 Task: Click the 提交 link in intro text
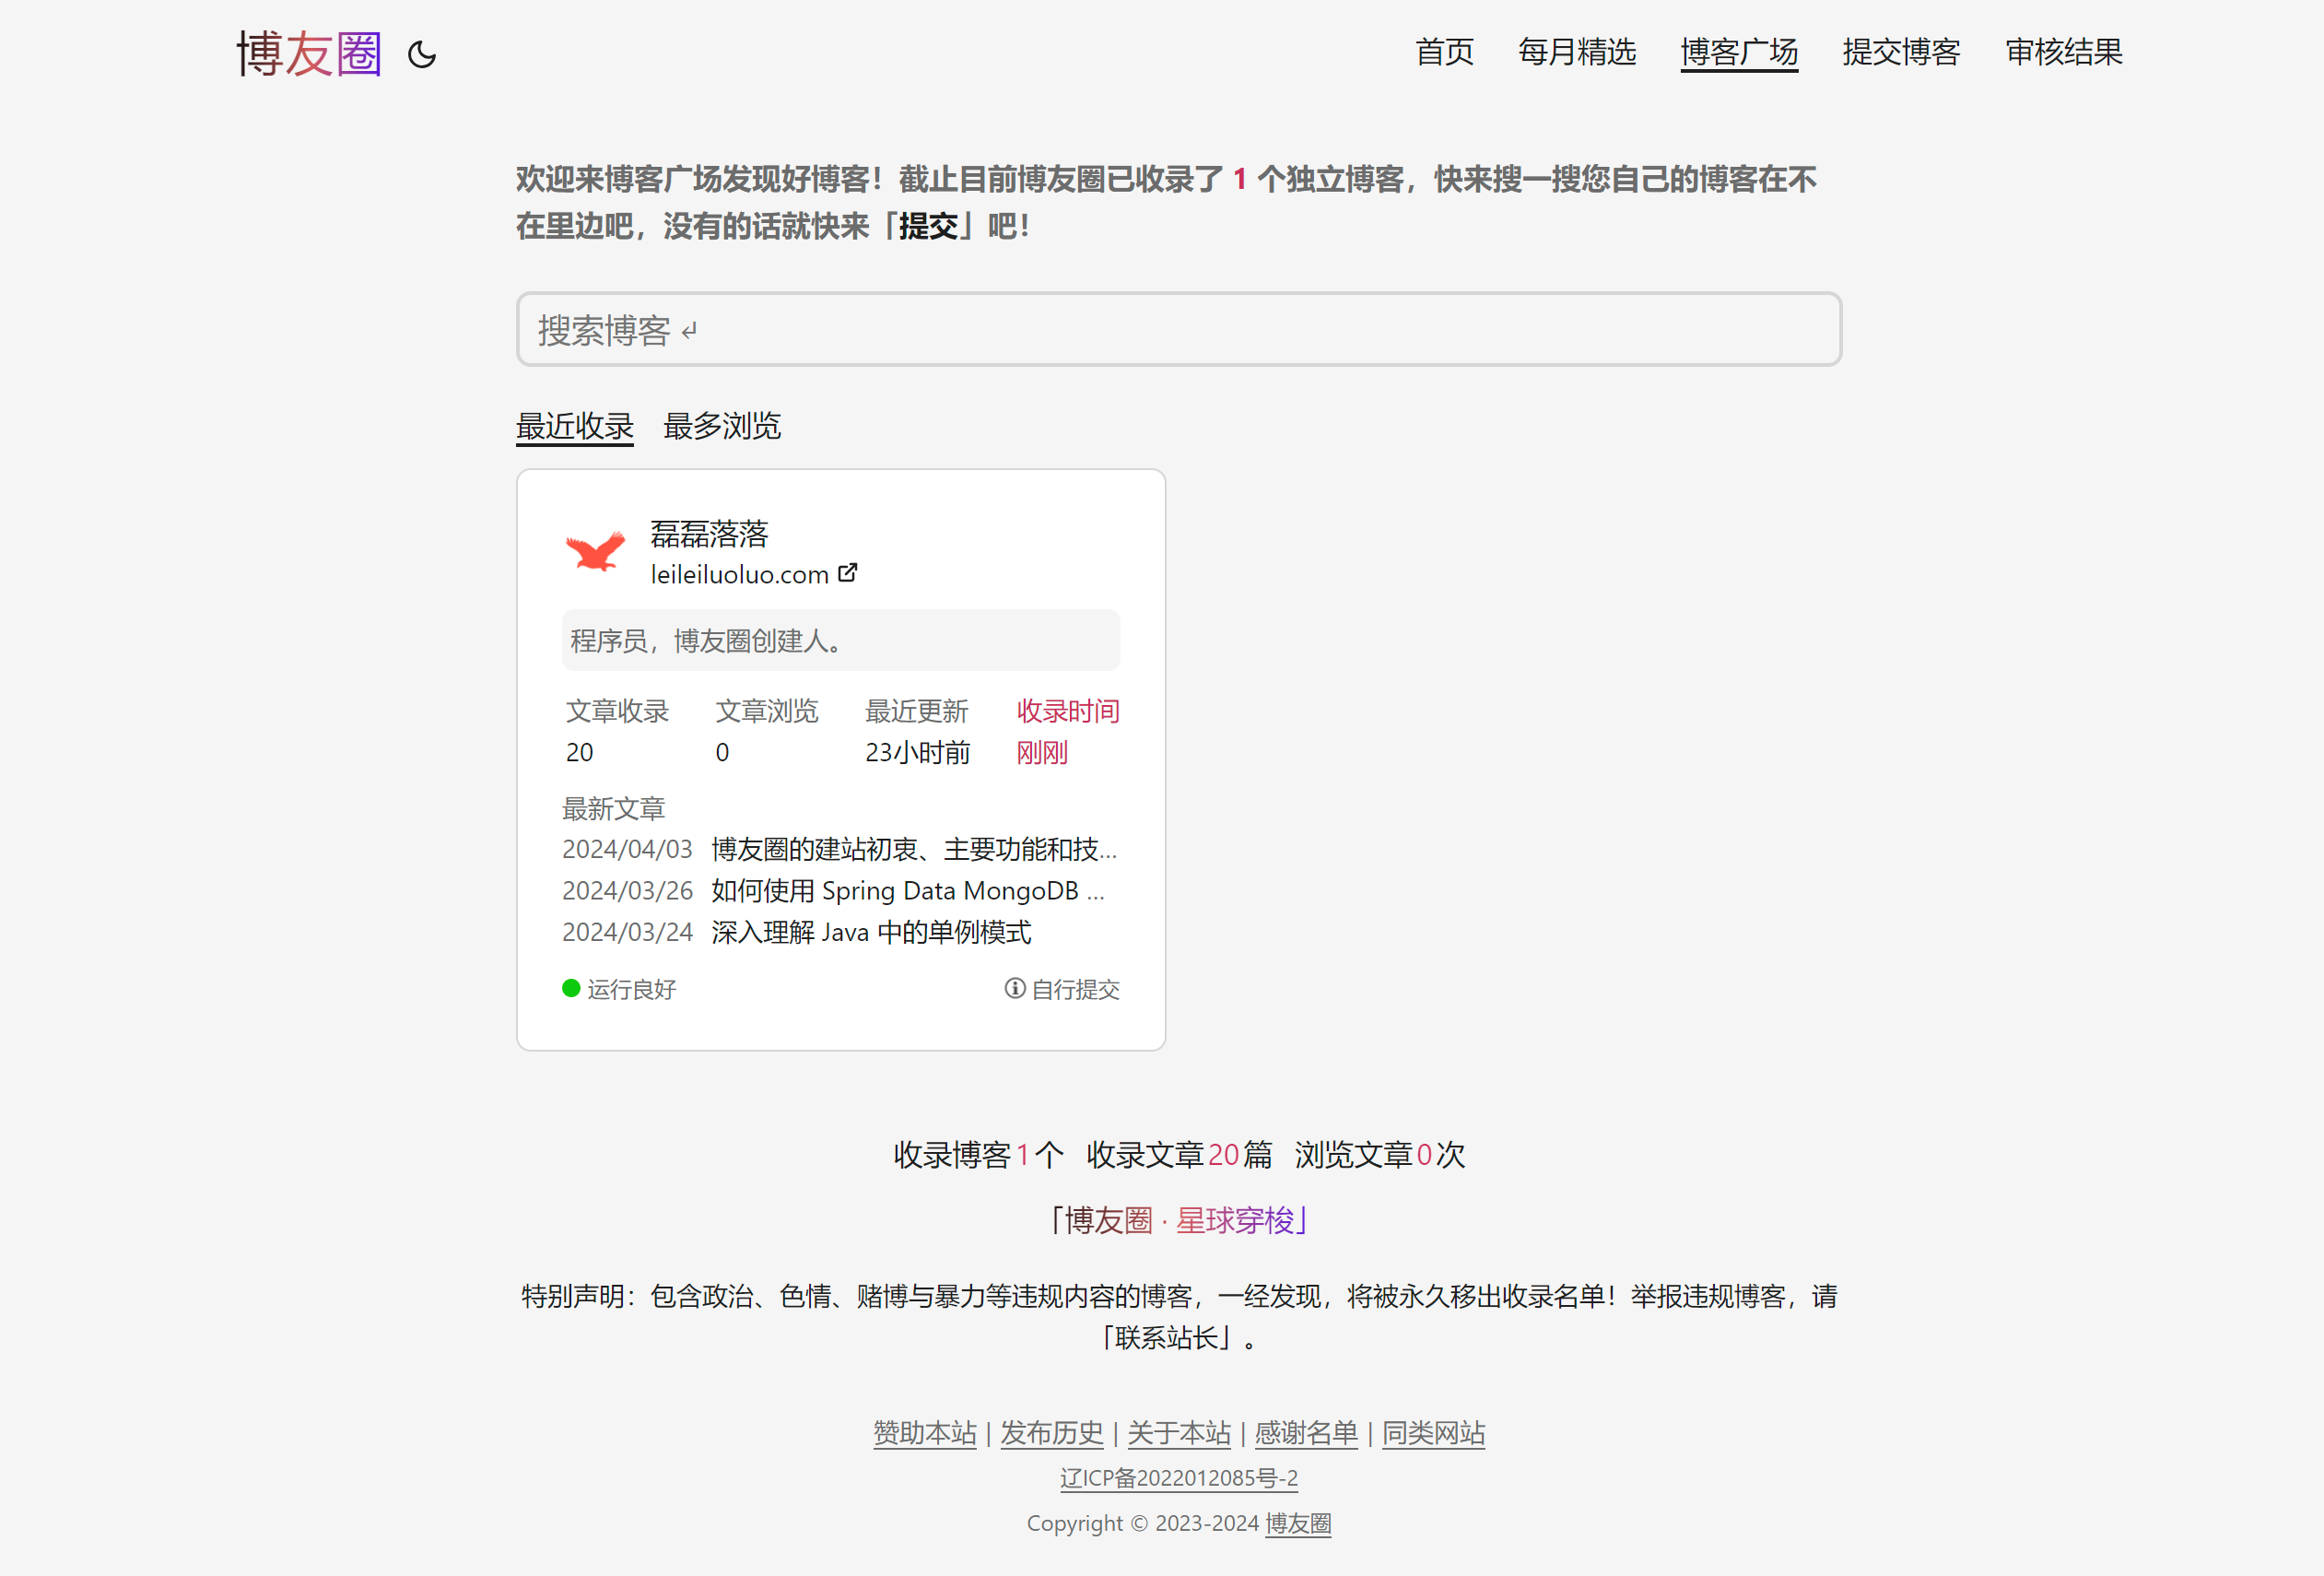click(x=928, y=226)
